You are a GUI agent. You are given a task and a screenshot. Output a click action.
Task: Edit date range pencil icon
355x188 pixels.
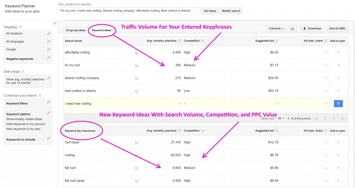(x=49, y=78)
